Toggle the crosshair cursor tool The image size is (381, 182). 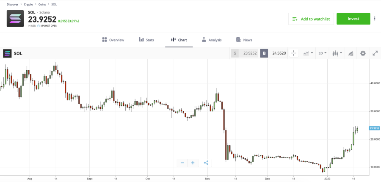click(x=294, y=53)
